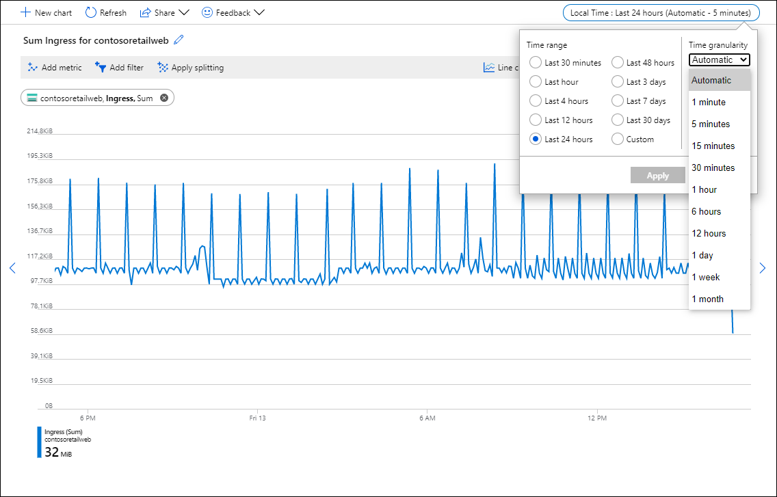Pan chart back with left arrow
777x497 pixels.
click(12, 268)
